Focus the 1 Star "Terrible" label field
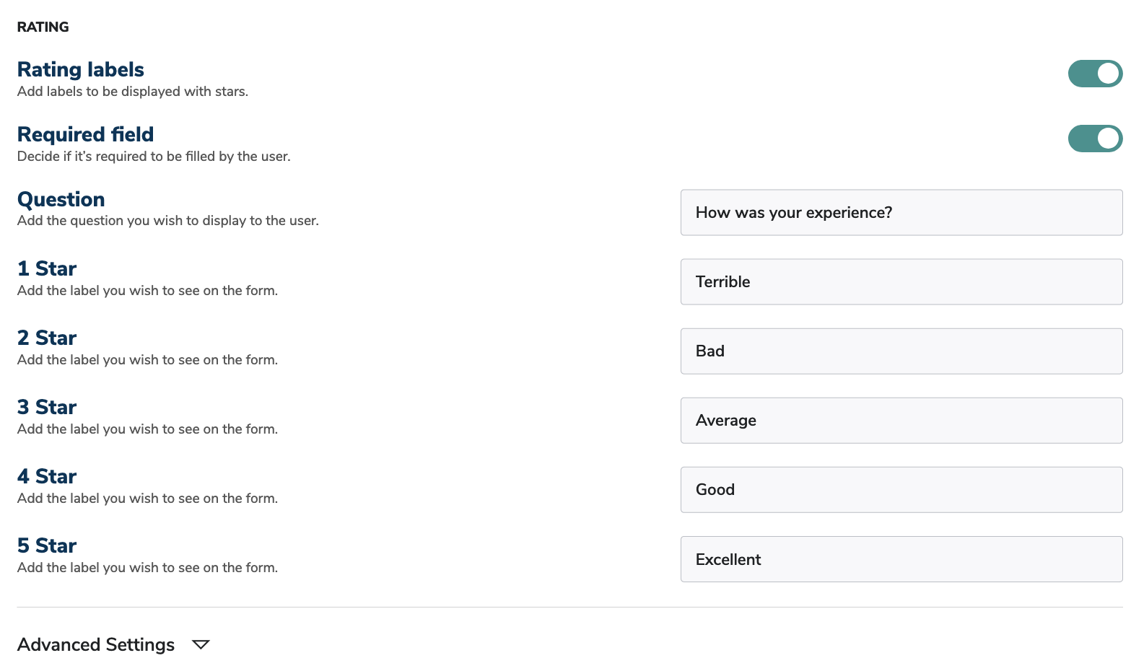 pos(901,282)
